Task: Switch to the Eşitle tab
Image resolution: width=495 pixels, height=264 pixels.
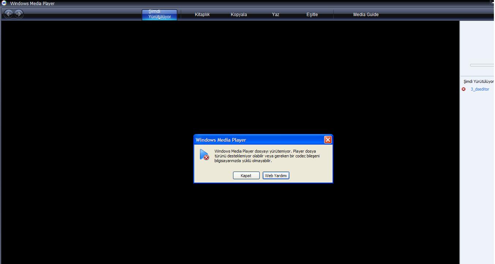Action: pyautogui.click(x=312, y=15)
